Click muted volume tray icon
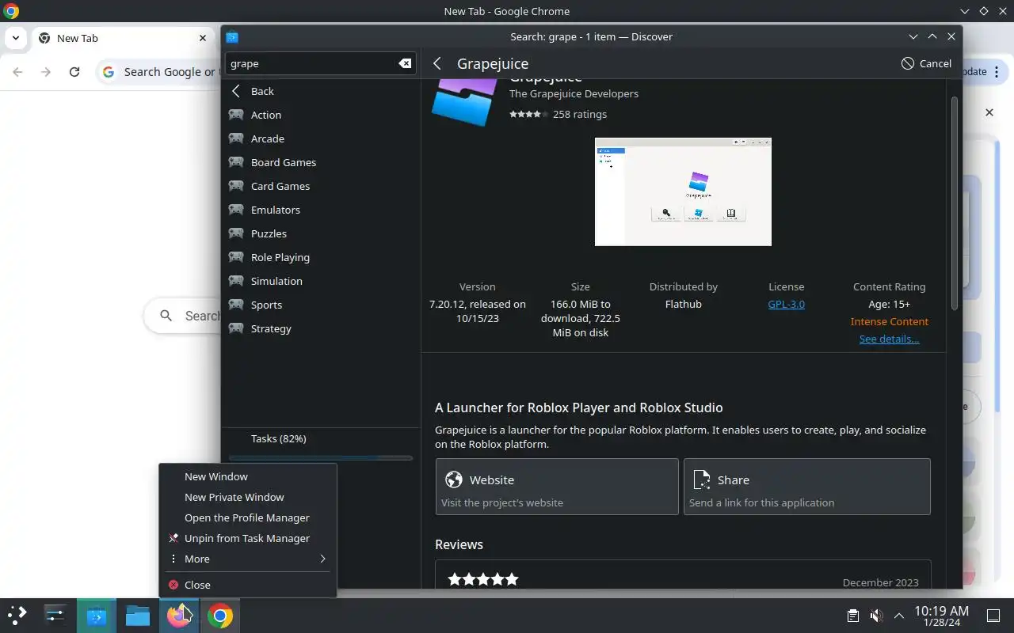The height and width of the screenshot is (633, 1014). pos(876,616)
